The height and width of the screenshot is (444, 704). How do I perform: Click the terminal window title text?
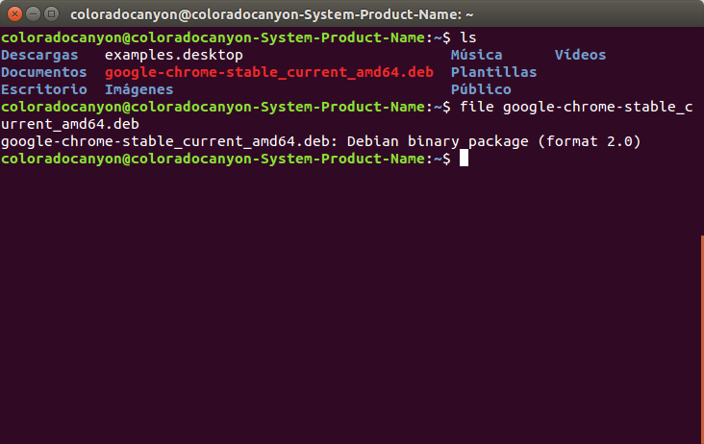click(x=271, y=14)
